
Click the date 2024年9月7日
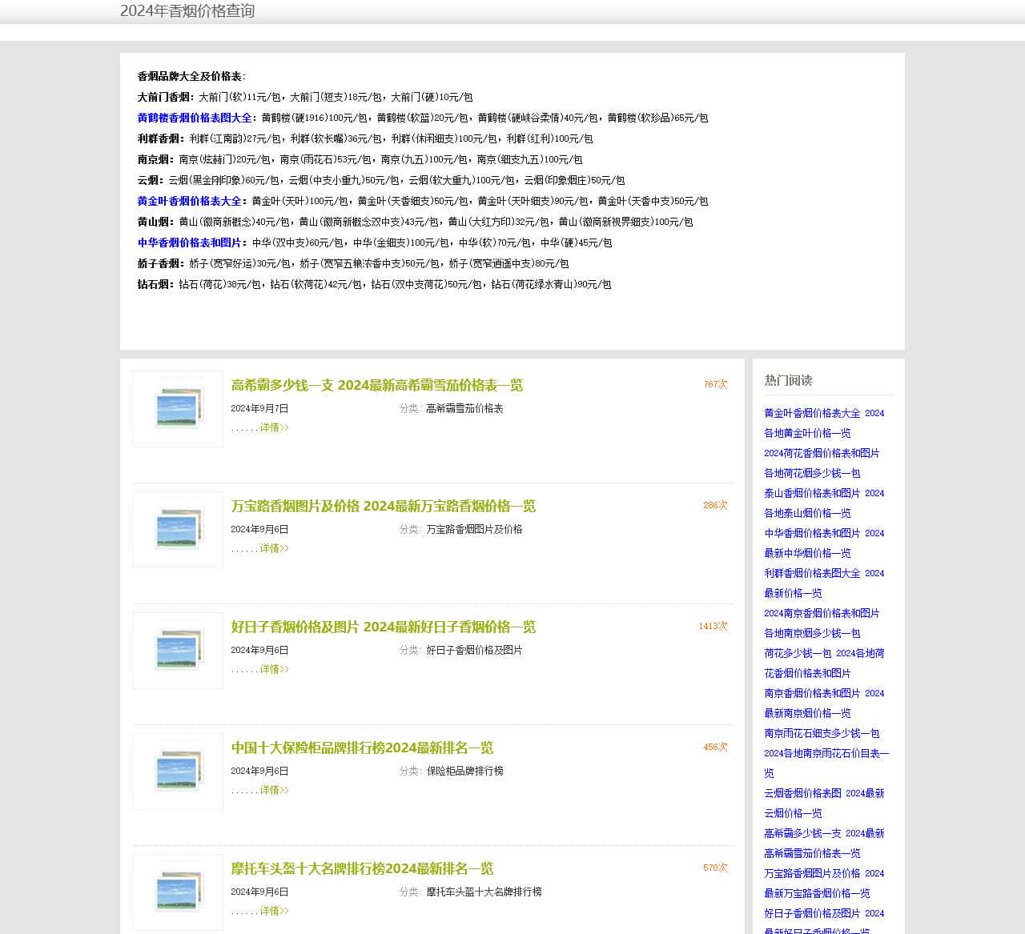pos(259,408)
